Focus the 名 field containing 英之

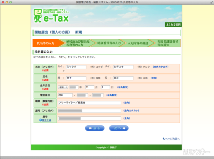point(123,78)
